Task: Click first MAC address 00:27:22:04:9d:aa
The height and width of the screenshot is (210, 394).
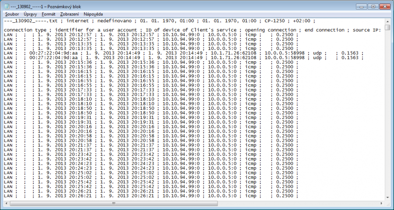Action: [x=53, y=53]
